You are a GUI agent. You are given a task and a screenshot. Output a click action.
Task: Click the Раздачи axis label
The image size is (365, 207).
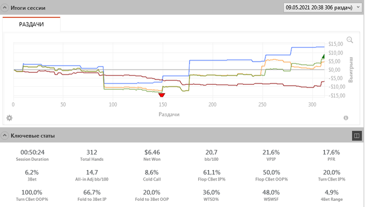169,114
